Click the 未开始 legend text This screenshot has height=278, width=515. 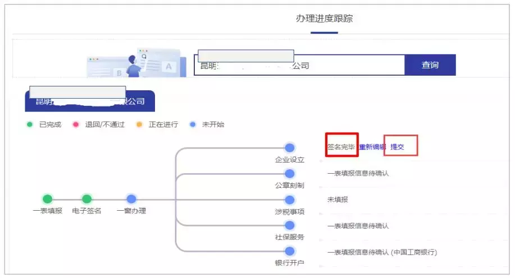213,124
